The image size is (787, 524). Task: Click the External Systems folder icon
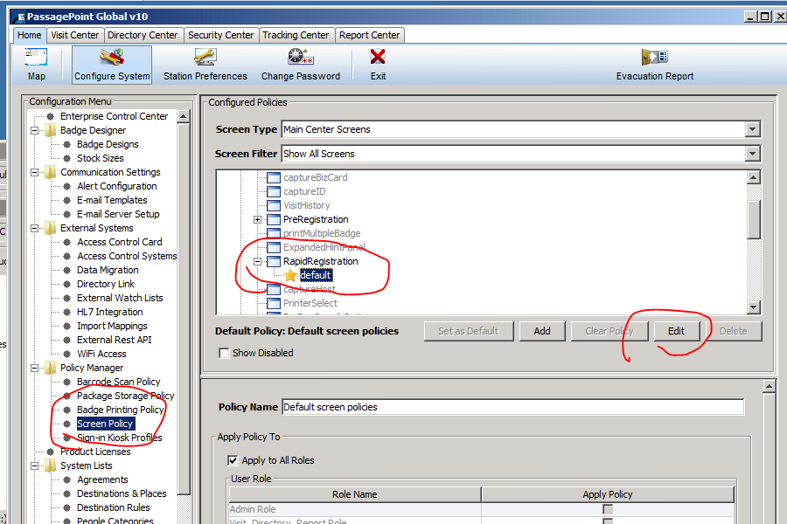click(x=50, y=228)
